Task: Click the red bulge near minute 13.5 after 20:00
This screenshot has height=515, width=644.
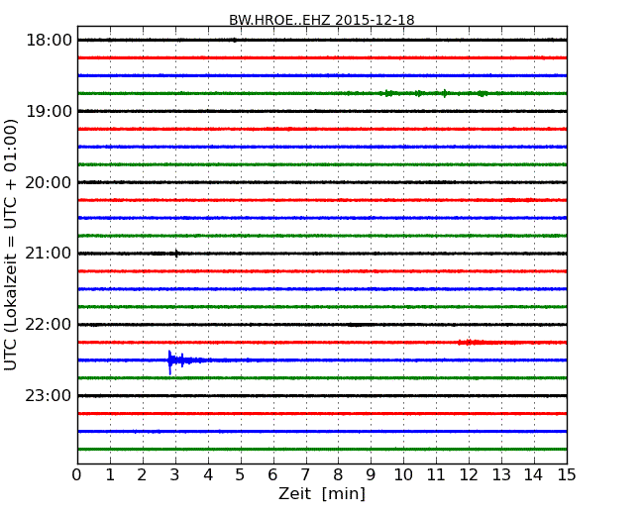Action: click(x=519, y=200)
